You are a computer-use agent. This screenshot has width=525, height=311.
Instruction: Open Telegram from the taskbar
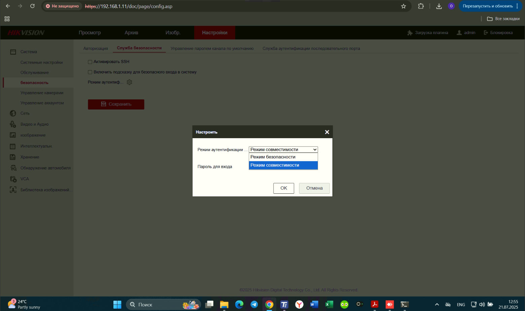click(254, 305)
